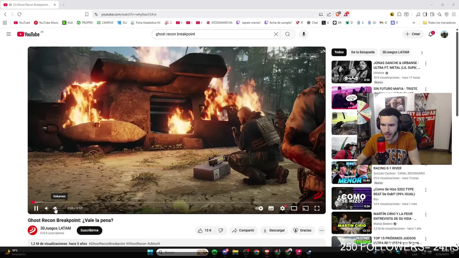Open the browser extensions puzzle icon
The image size is (459, 258).
(399, 14)
